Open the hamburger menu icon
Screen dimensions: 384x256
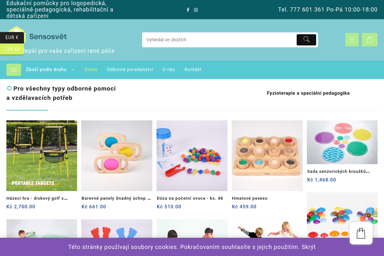[x=14, y=70]
